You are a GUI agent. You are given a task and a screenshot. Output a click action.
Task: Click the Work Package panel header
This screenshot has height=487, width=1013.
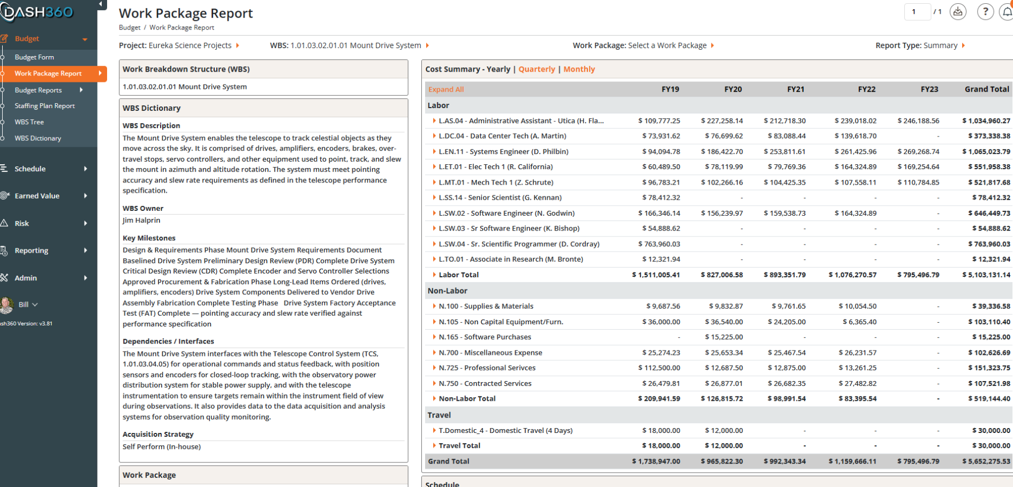pyautogui.click(x=263, y=475)
